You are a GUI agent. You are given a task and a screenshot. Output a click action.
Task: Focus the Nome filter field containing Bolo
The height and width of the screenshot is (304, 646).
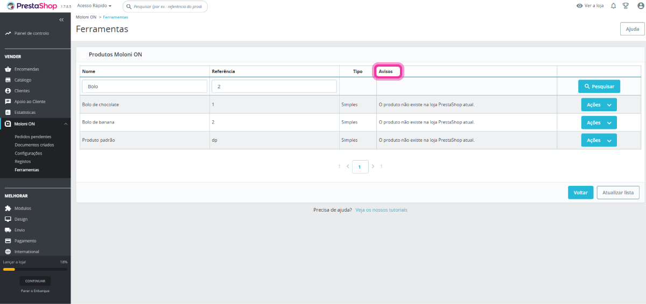click(x=144, y=86)
